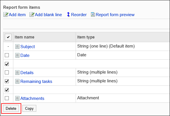Viewport: 170px width, 116px height.
Task: Click the Delete button
Action: [x=11, y=108]
